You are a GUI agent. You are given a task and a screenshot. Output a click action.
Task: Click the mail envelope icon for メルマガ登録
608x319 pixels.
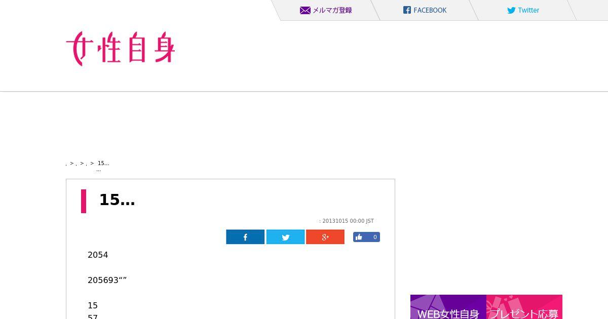305,10
